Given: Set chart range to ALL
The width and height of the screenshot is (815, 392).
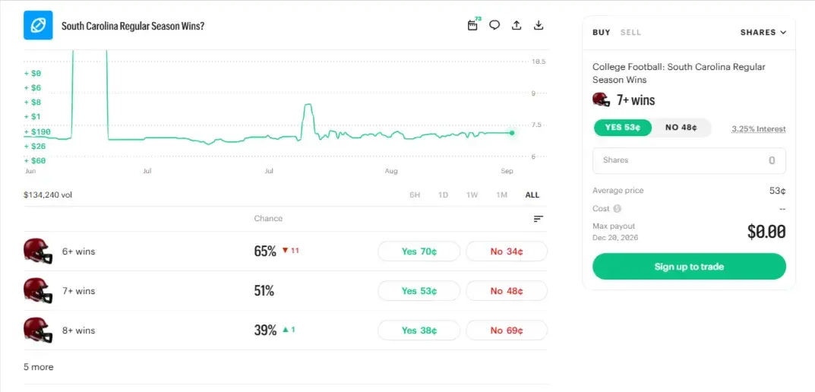Looking at the screenshot, I should [532, 195].
